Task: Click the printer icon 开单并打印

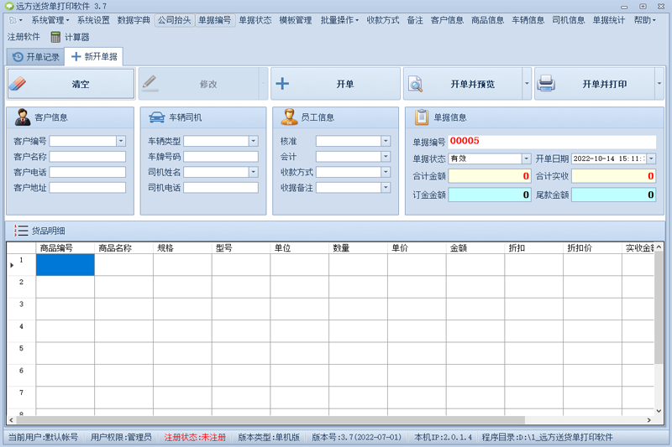Action: coord(547,83)
